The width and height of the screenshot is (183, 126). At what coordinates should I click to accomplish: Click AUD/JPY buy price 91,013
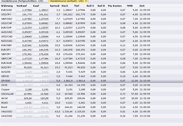[41, 68]
